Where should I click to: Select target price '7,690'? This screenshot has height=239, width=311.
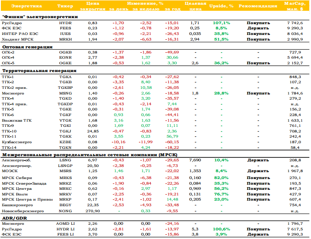click(x=195, y=160)
